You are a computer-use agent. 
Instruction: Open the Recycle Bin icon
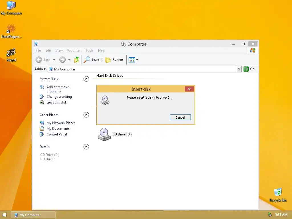coord(278,195)
